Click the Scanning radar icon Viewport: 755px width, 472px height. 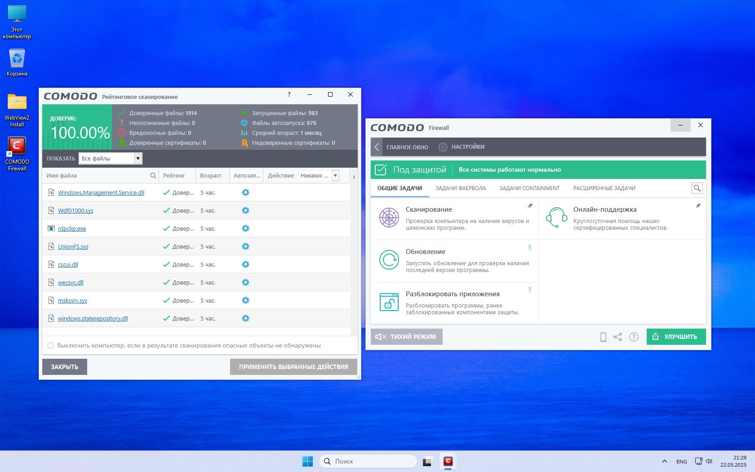389,218
